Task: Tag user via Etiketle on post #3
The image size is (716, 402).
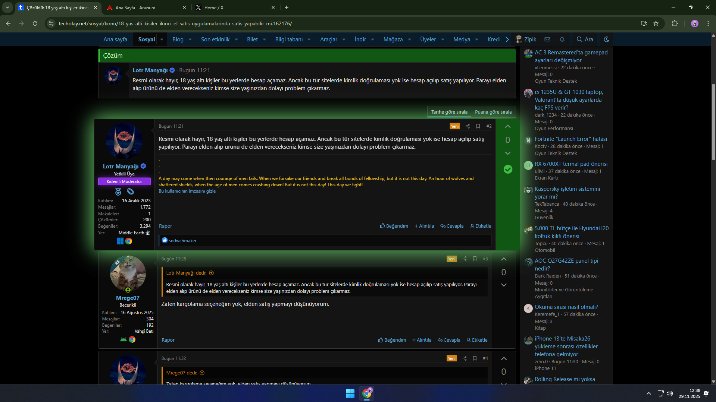Action: (x=477, y=340)
